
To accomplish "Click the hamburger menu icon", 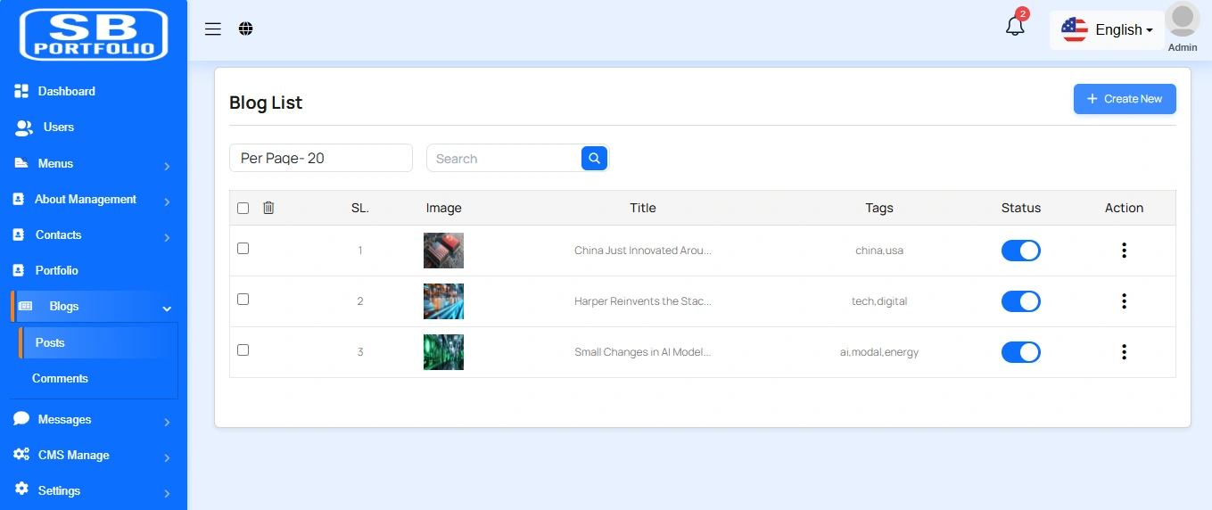I will 212,29.
